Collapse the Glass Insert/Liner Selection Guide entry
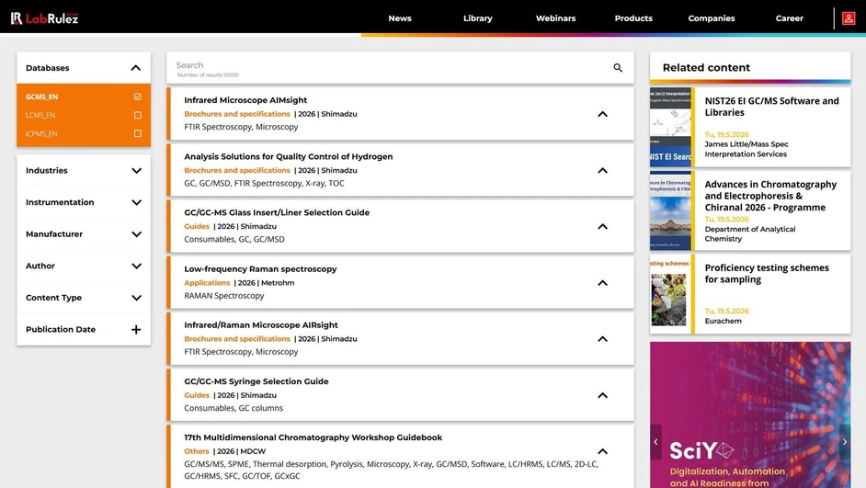This screenshot has width=866, height=488. 602,227
